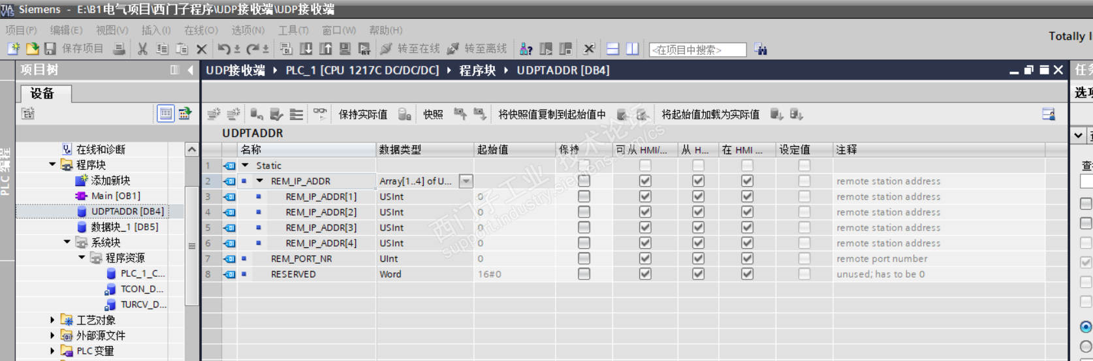The image size is (1093, 361).
Task: Click the Expand all rows icon in DB toolbar
Action: (x=296, y=114)
